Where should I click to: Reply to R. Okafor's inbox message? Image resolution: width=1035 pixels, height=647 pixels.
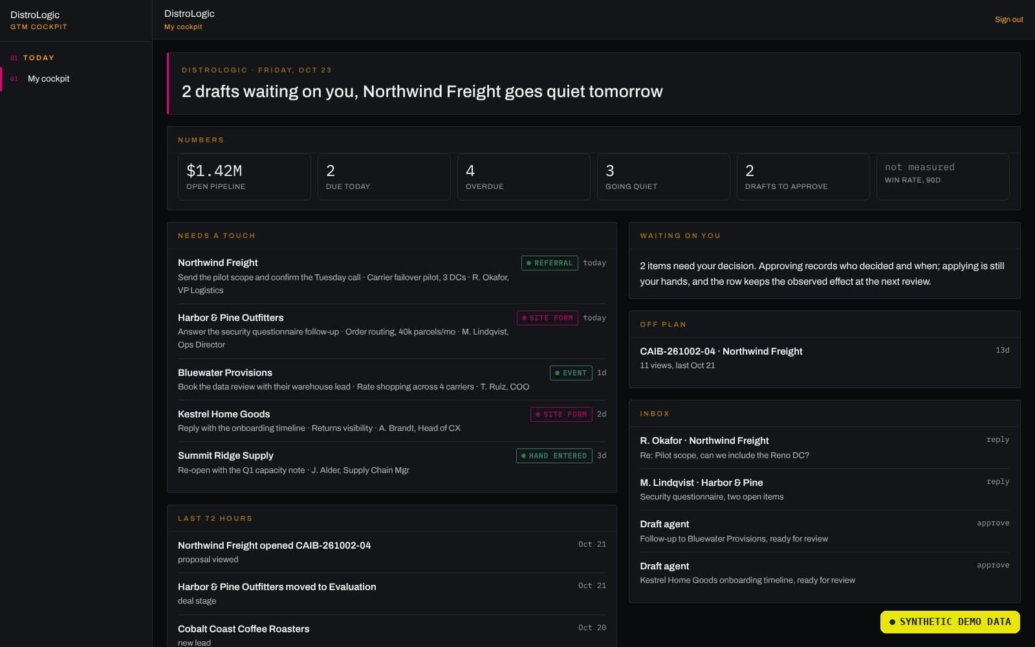(x=997, y=439)
